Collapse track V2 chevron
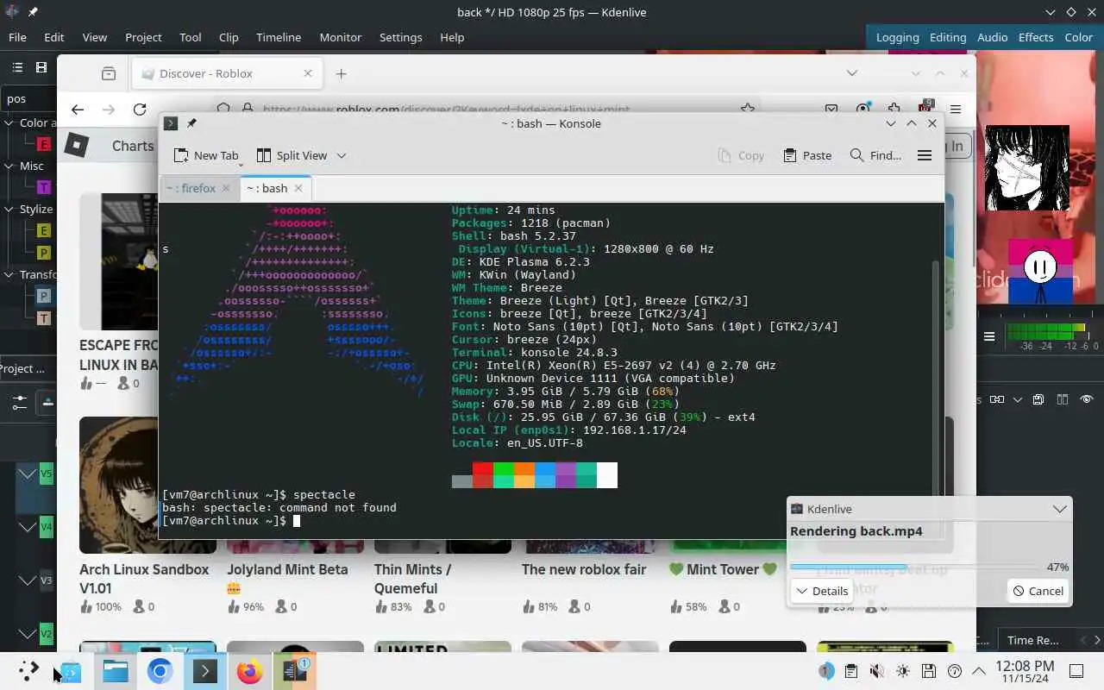This screenshot has height=690, width=1104. 27,634
